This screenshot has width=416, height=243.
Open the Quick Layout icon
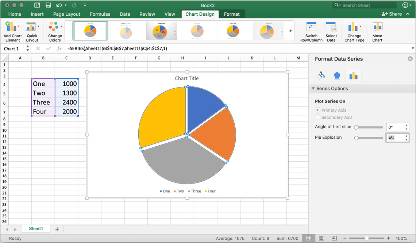coord(31,27)
